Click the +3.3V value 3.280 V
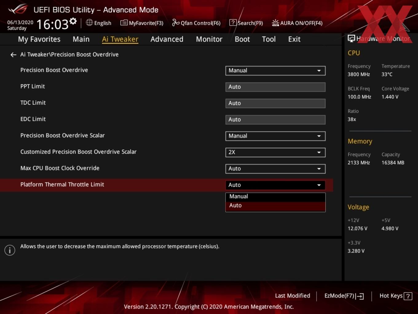 point(356,251)
